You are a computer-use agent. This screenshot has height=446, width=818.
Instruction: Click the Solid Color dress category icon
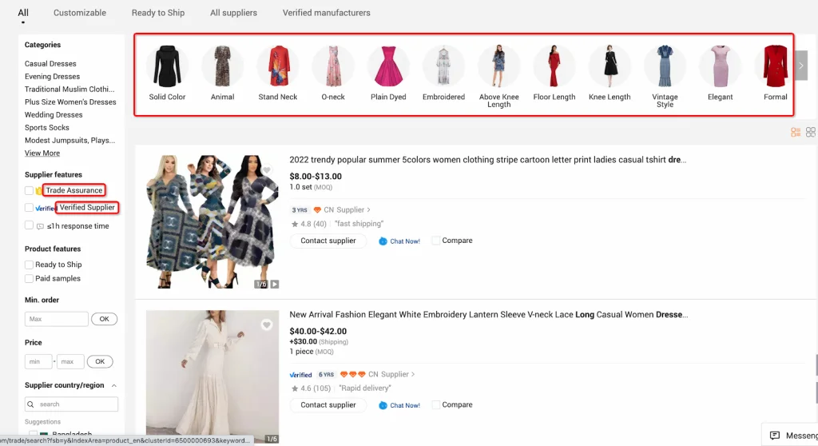pyautogui.click(x=167, y=66)
